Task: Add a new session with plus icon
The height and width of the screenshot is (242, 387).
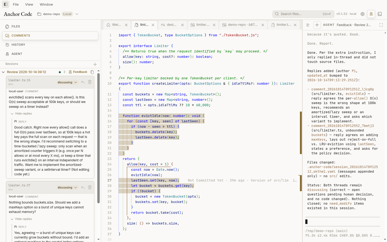Action: point(95,64)
